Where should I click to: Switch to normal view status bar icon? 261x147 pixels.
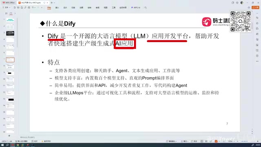click(202, 141)
